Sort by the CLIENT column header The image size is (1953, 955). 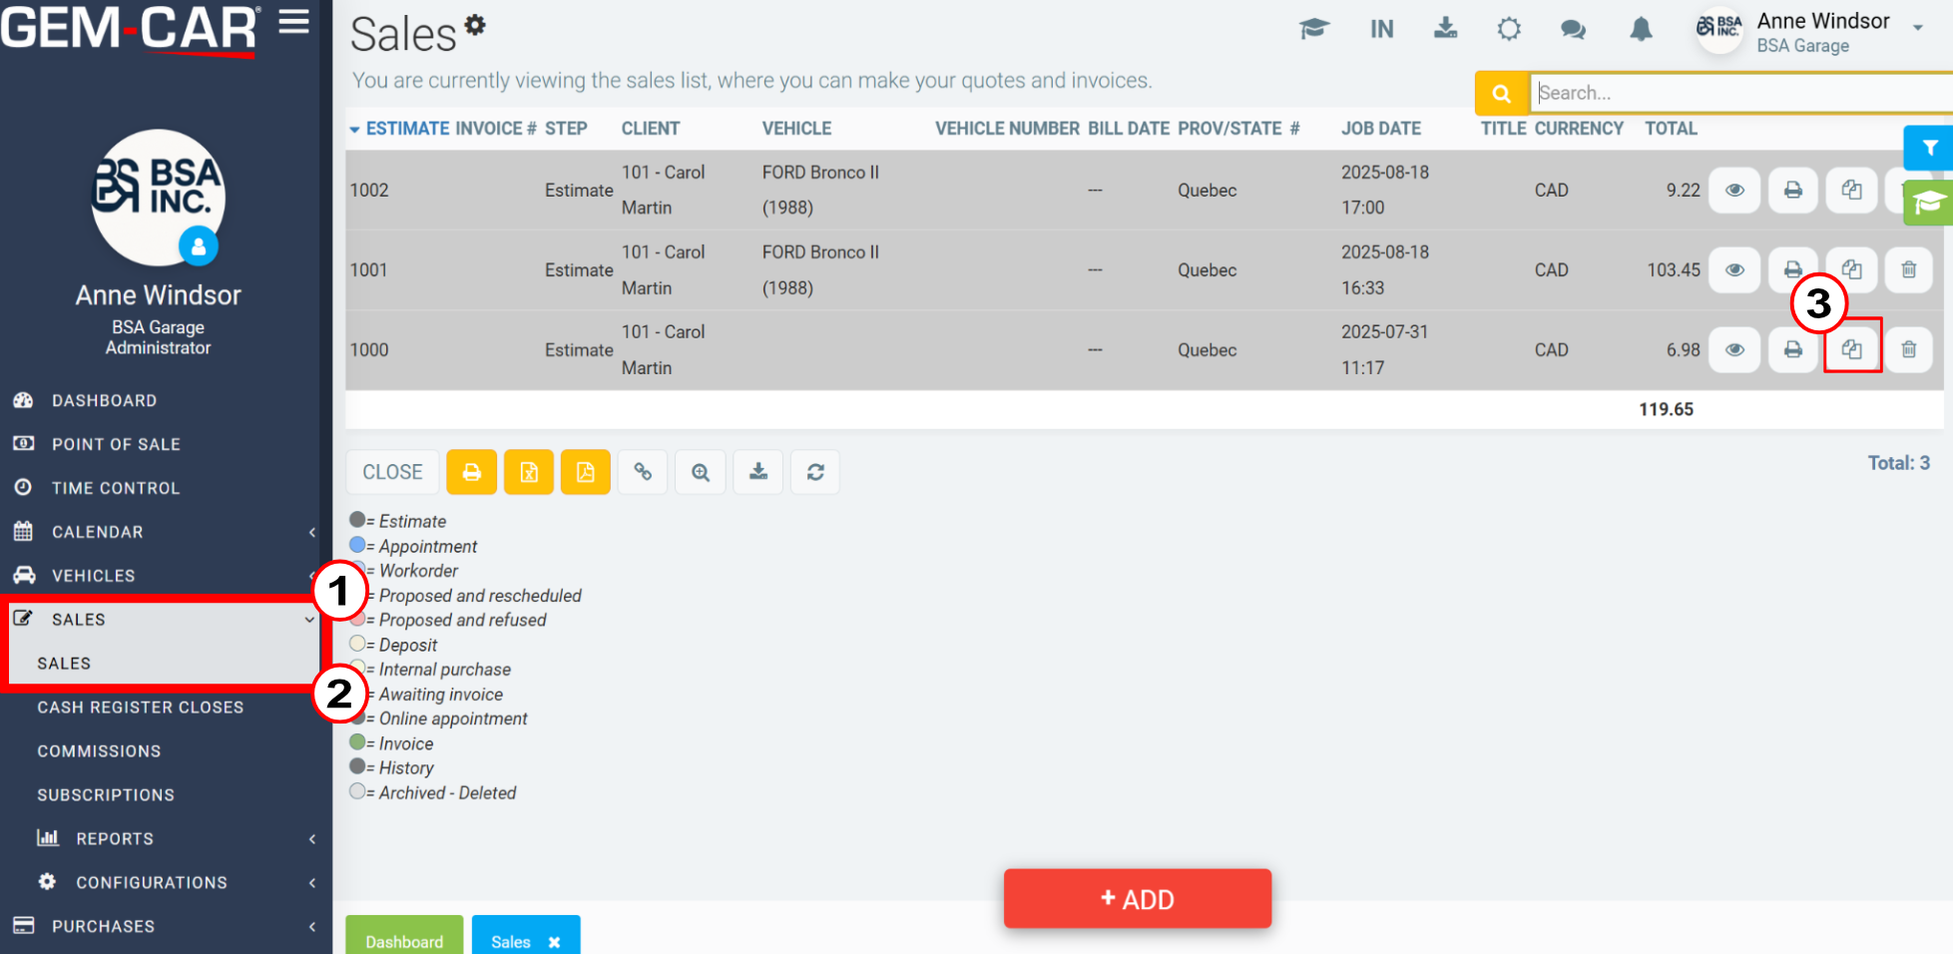pyautogui.click(x=651, y=129)
